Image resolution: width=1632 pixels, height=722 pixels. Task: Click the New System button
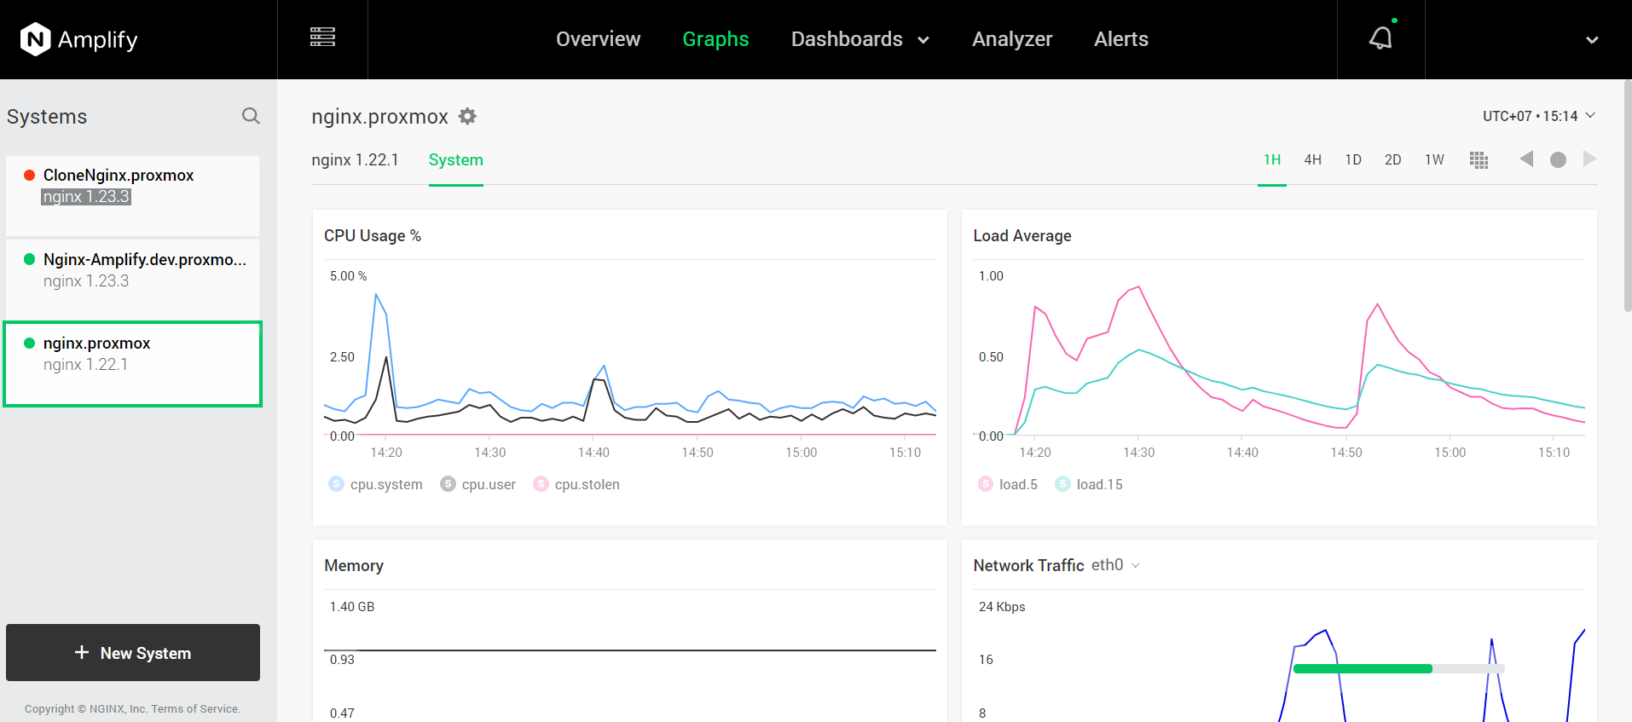[x=133, y=653]
